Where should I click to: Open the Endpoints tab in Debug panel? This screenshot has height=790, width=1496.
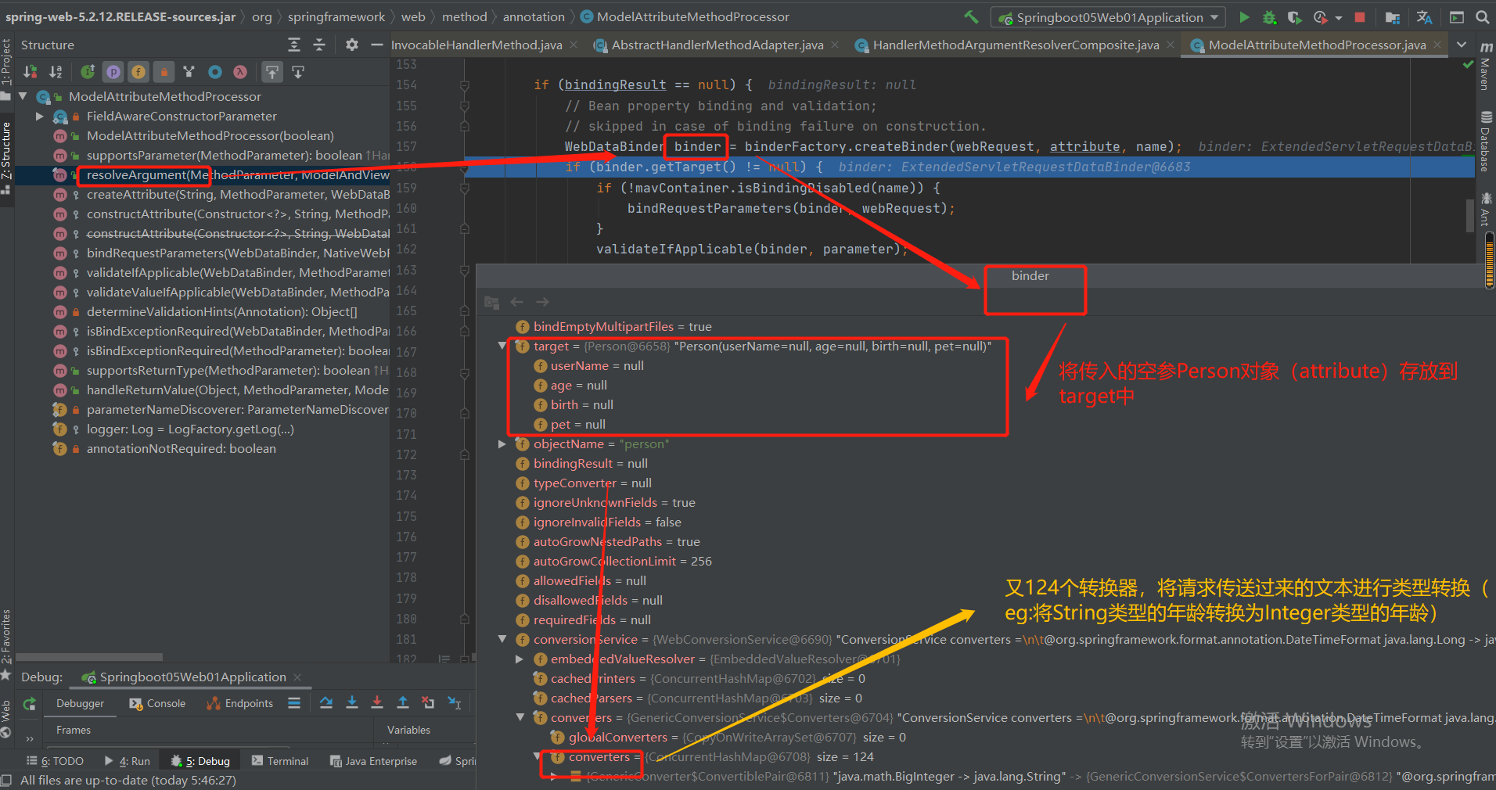[240, 703]
